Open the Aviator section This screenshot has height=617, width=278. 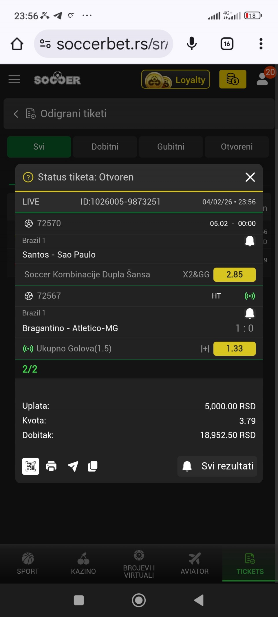pyautogui.click(x=195, y=563)
